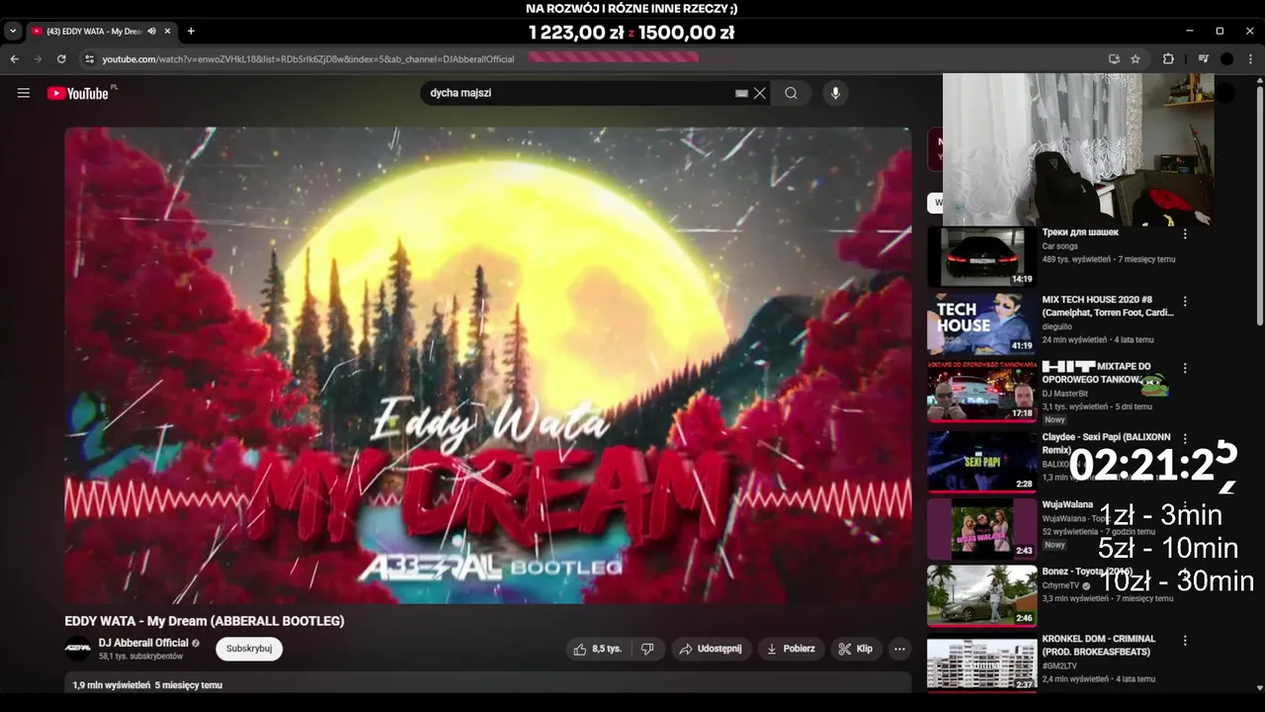Open the browser extensions puzzle icon
This screenshot has height=712, width=1265.
[x=1168, y=59]
